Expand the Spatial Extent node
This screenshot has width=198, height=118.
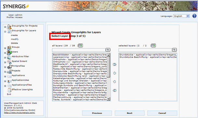point(5,62)
